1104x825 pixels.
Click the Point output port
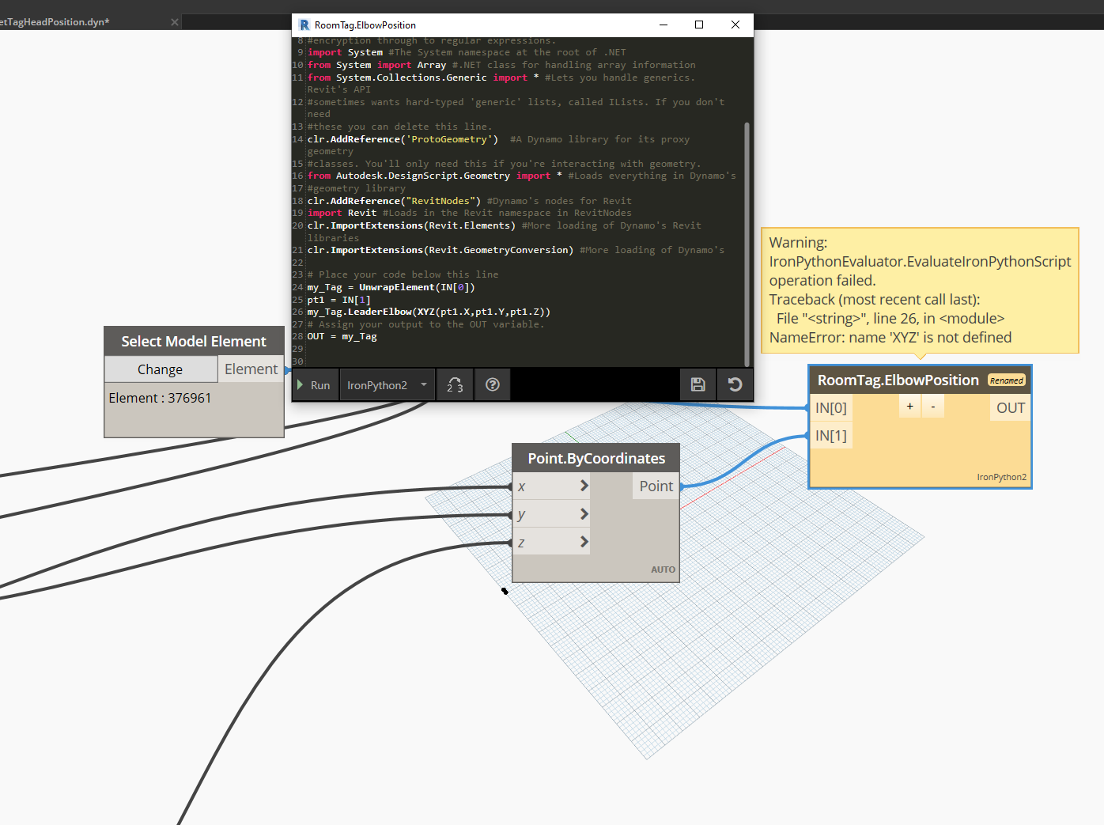tap(656, 486)
